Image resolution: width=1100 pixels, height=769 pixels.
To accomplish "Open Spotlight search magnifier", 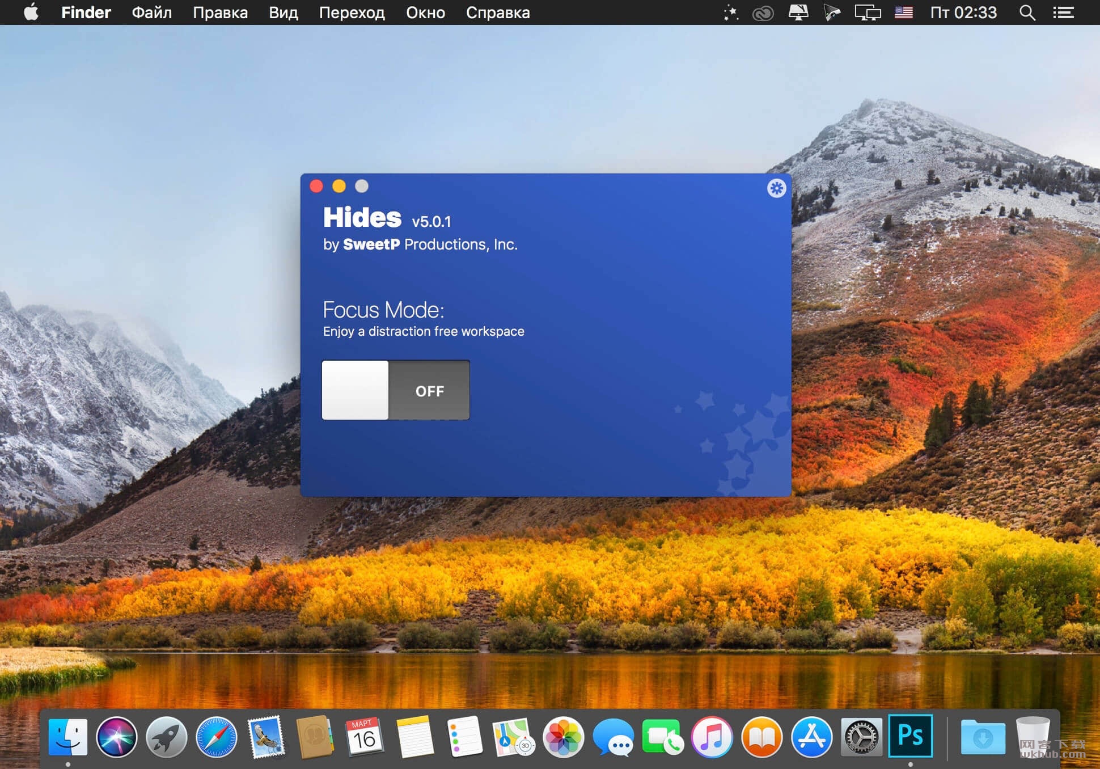I will (1027, 12).
